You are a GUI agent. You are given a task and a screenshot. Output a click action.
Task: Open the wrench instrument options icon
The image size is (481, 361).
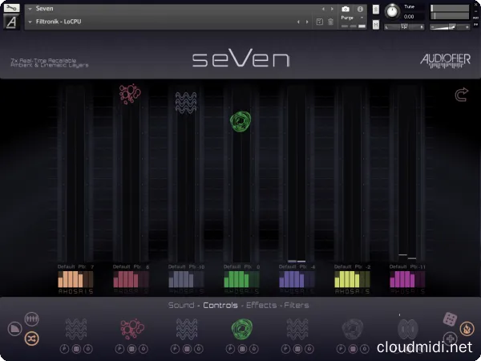12,8
